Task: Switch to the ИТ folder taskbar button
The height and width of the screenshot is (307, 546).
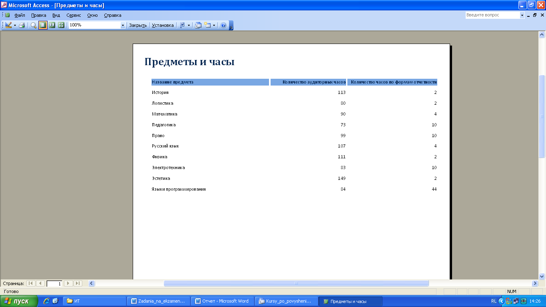Action: [95, 301]
